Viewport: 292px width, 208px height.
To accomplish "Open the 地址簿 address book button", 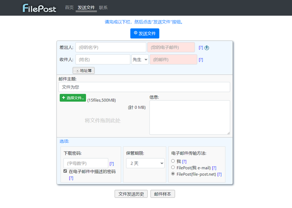I will tap(84, 71).
